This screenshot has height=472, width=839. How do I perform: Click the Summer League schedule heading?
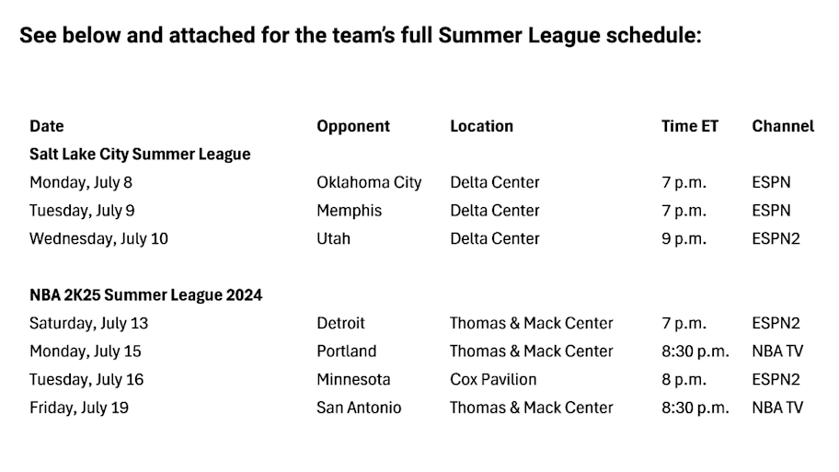click(360, 35)
